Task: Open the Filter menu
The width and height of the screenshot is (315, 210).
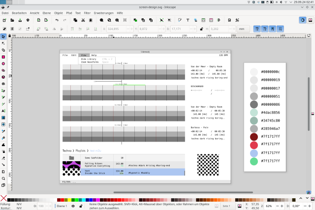Action: point(87,12)
